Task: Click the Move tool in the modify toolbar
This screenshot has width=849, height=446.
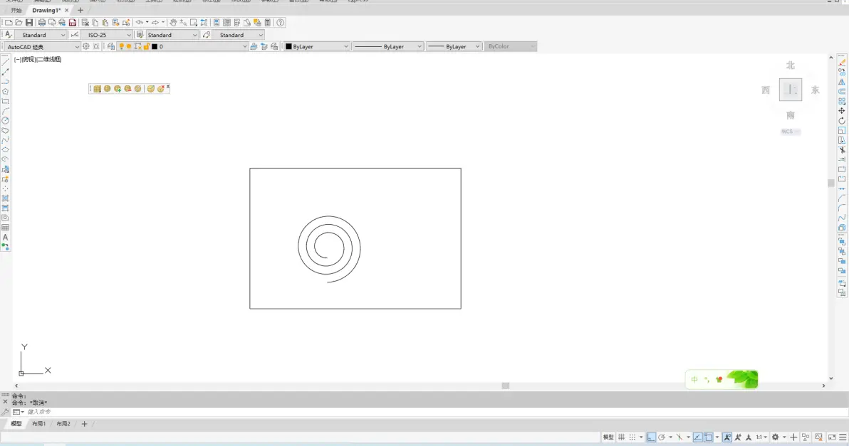Action: [x=841, y=111]
